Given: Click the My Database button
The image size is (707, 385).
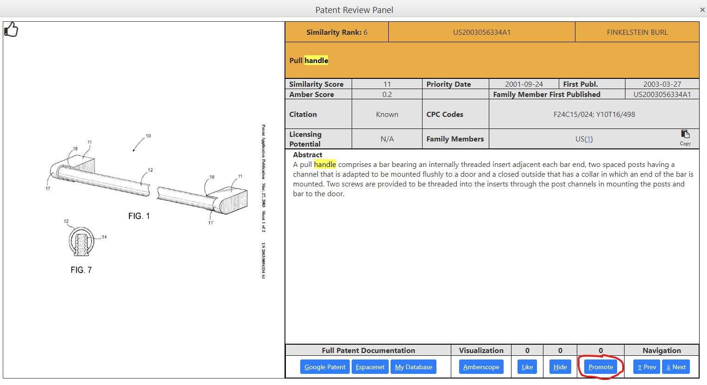Looking at the screenshot, I should 414,367.
